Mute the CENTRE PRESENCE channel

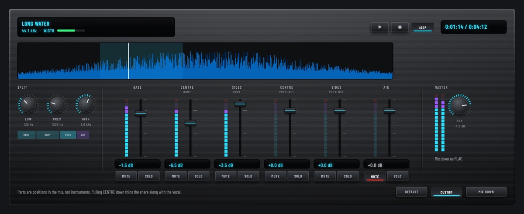coord(276,176)
